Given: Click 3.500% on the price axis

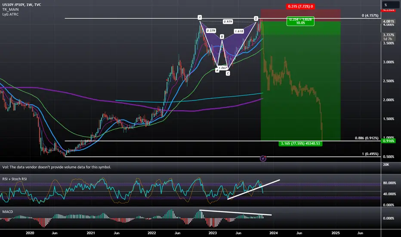Looking at the screenshot, I should pos(389,43).
